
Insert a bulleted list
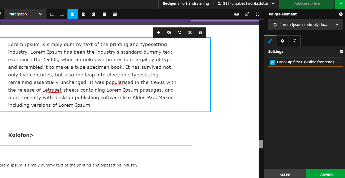62,14
